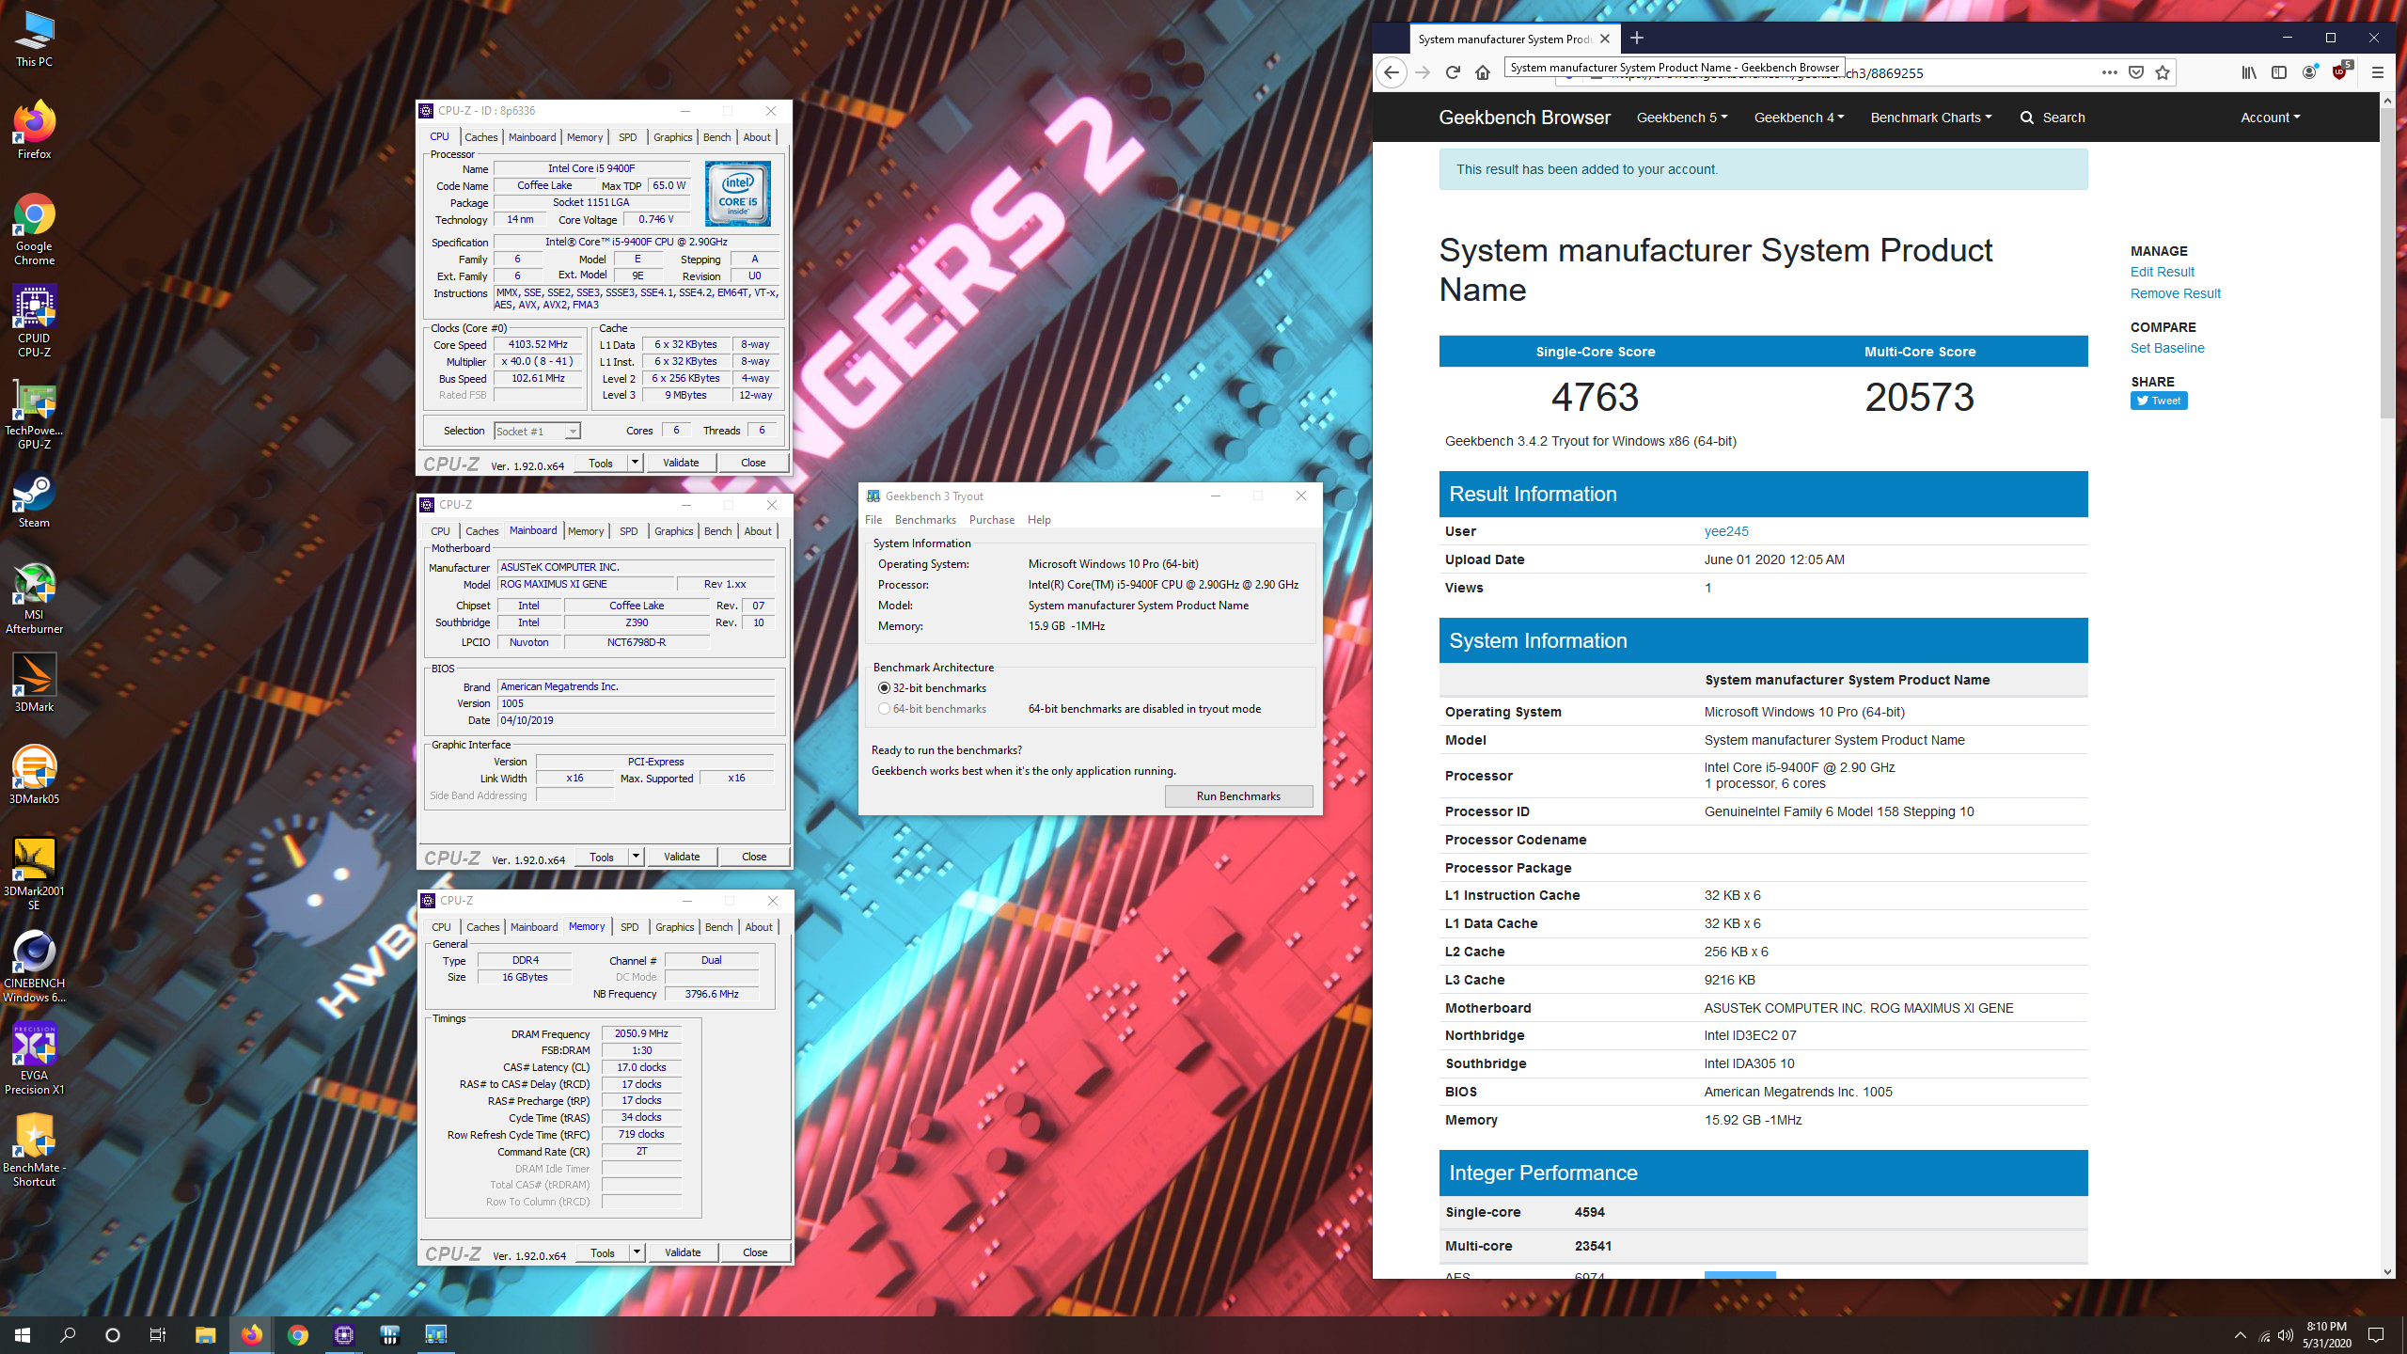
Task: Click Tweet share button
Action: (2159, 401)
